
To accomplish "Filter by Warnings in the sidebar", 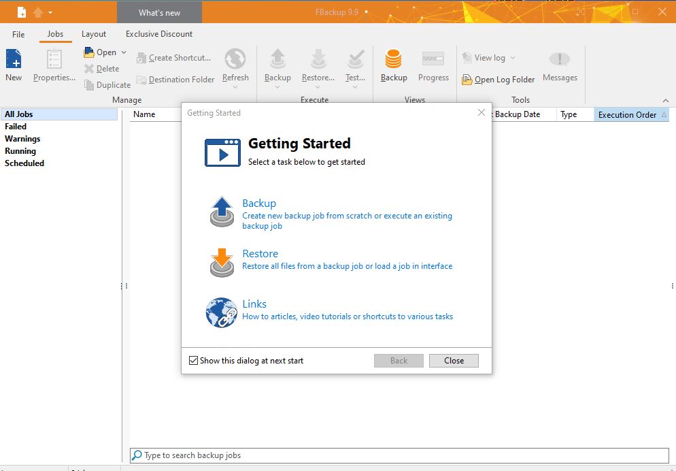I will (22, 139).
